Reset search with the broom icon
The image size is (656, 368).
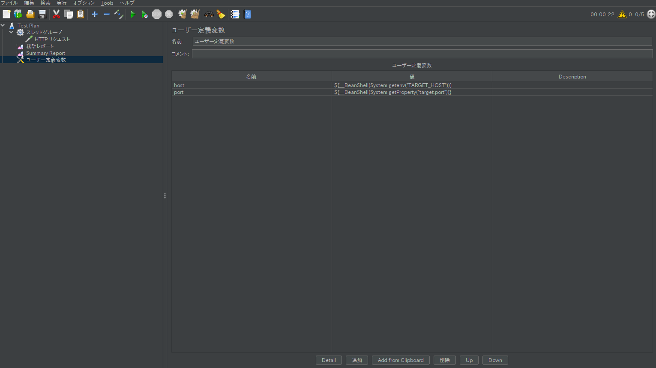click(221, 14)
